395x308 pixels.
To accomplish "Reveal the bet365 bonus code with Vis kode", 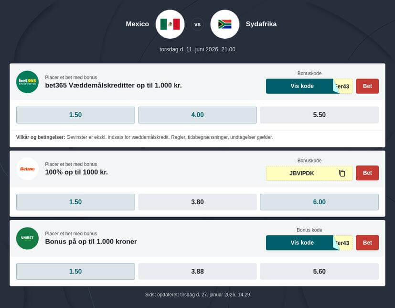I will 301,86.
